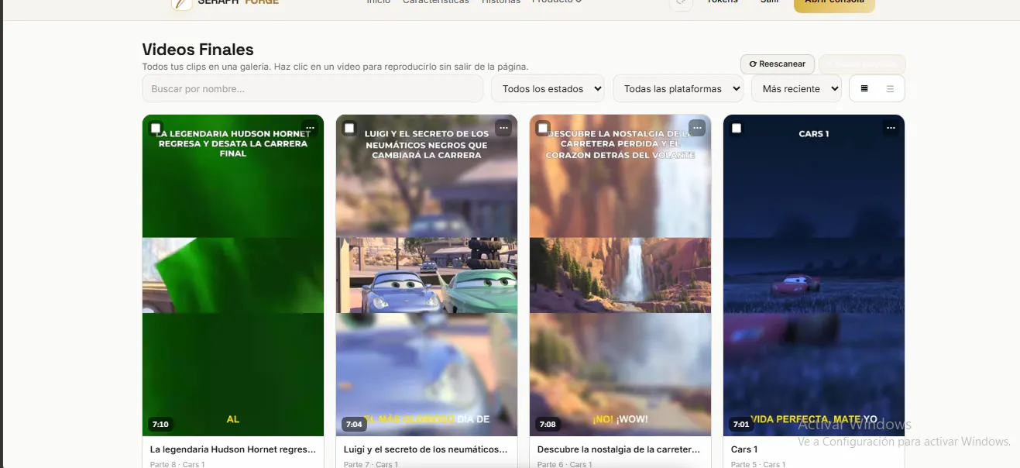This screenshot has height=468, width=1020.
Task: Open three-dot menu on Cars 1 card
Action: tap(891, 128)
